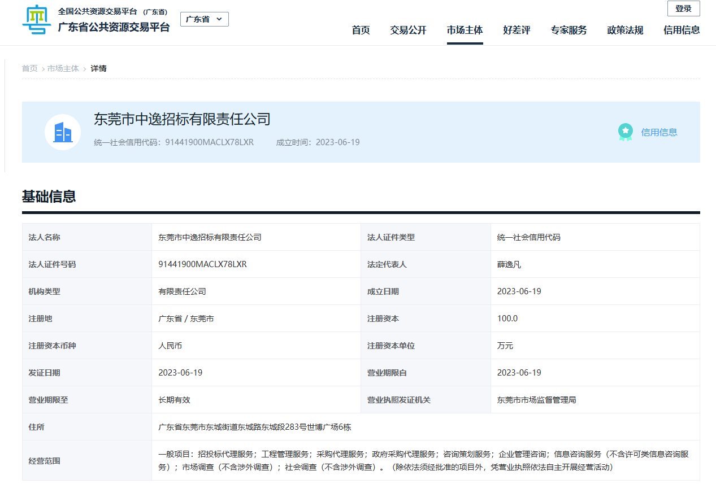Click the blue company building icon
Image resolution: width=716 pixels, height=484 pixels.
point(63,132)
